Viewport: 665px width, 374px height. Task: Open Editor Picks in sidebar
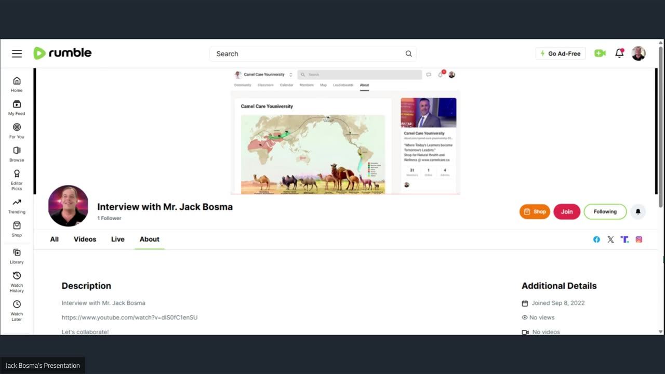pos(17,180)
